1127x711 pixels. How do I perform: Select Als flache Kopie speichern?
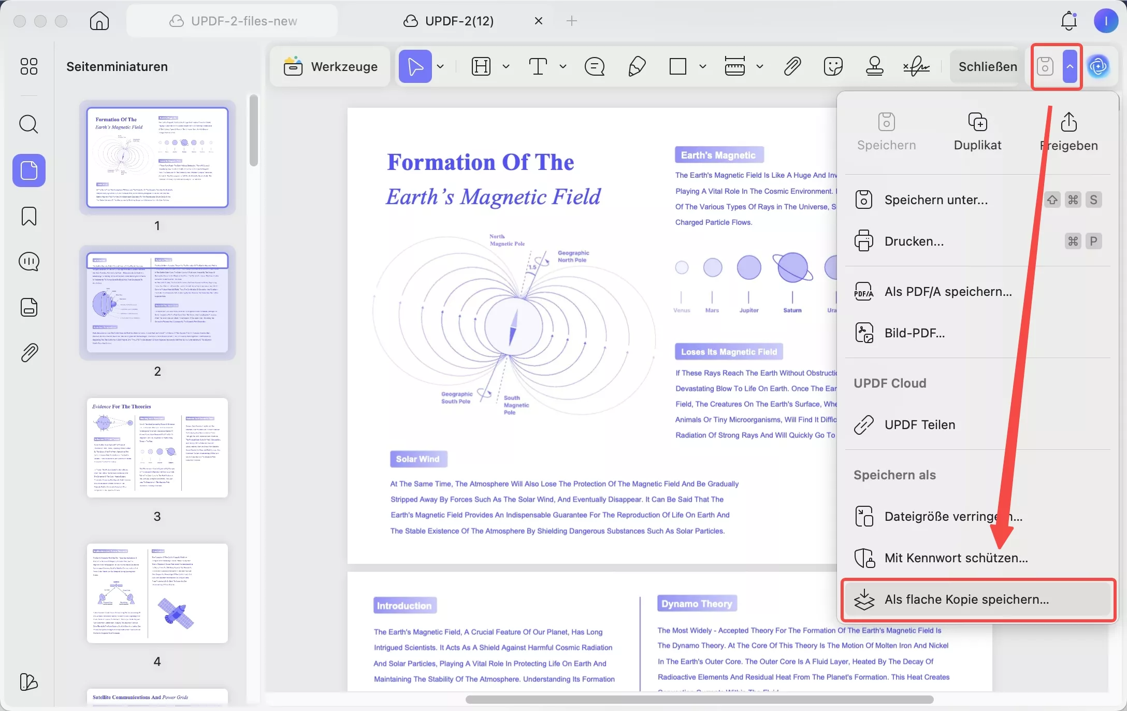tap(978, 600)
